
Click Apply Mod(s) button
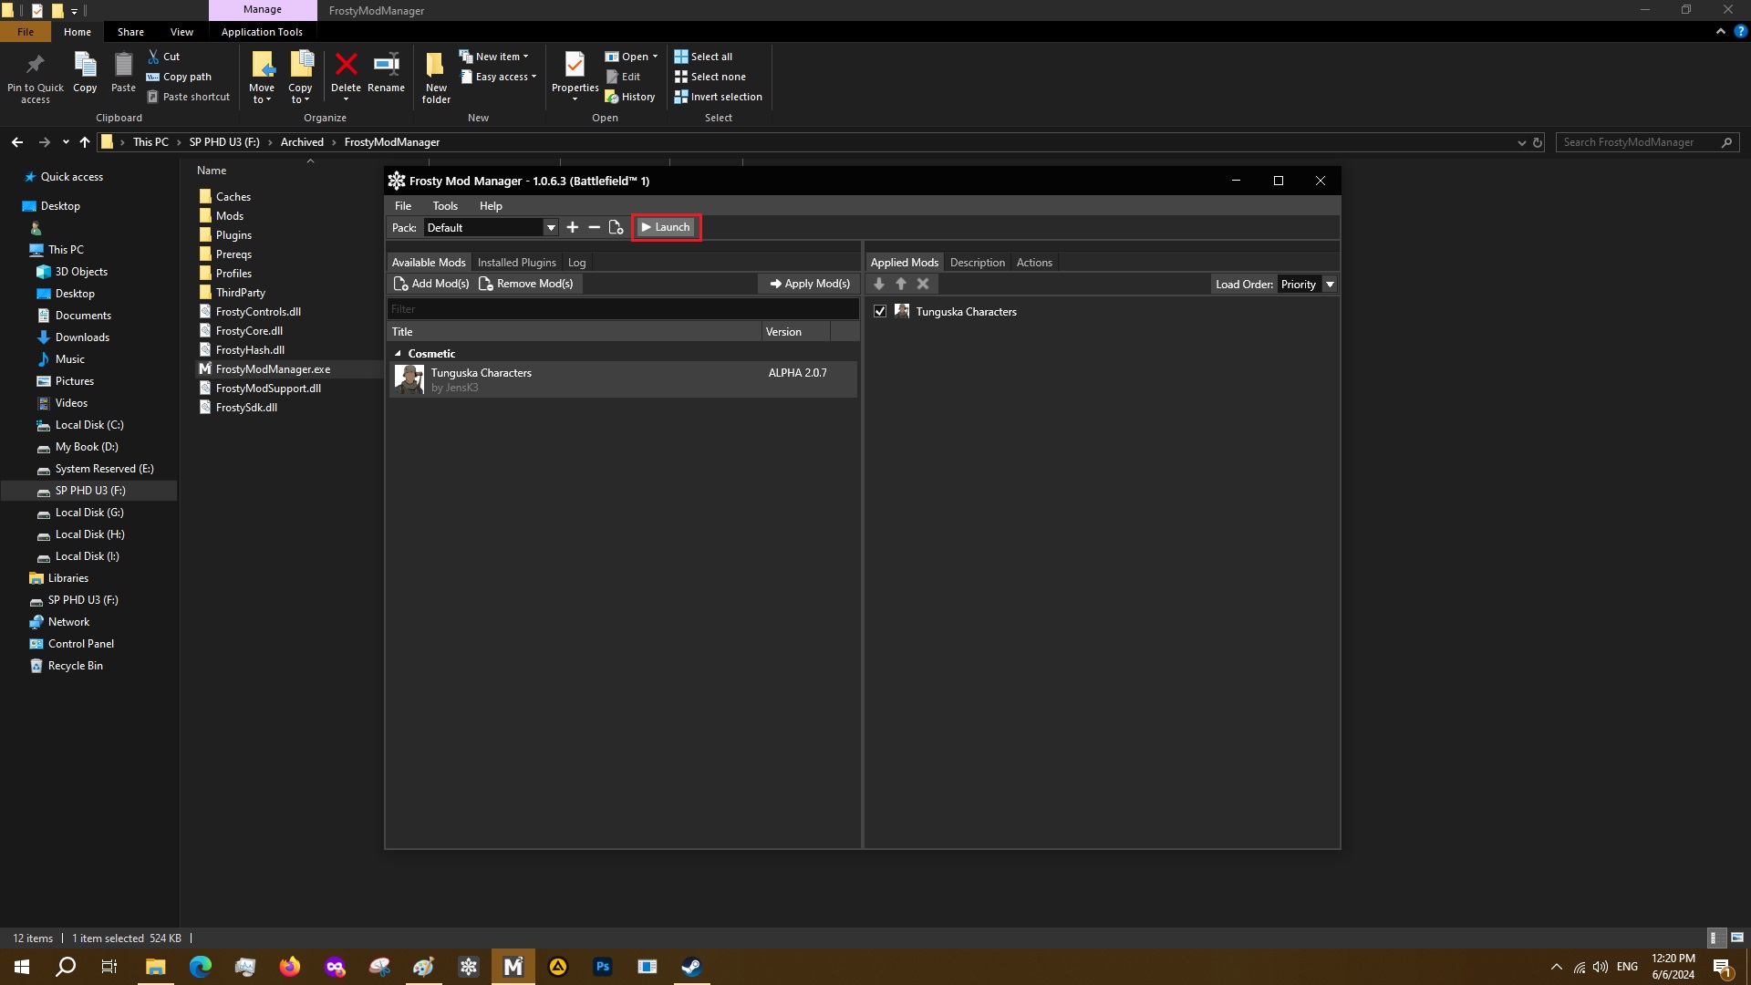point(810,284)
